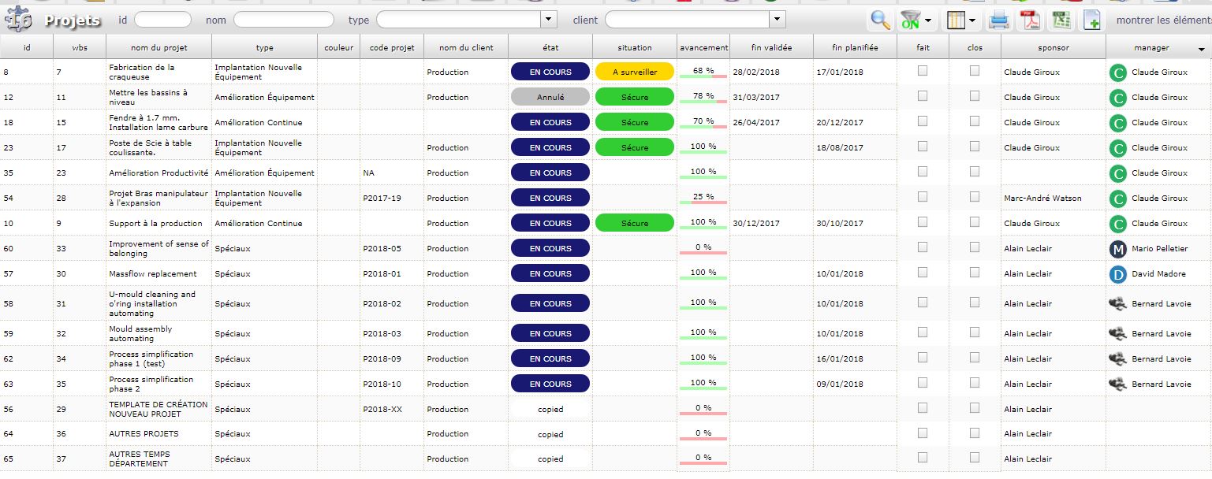This screenshot has height=479, width=1212.
Task: Export the project list to CSV
Action: click(x=1061, y=20)
